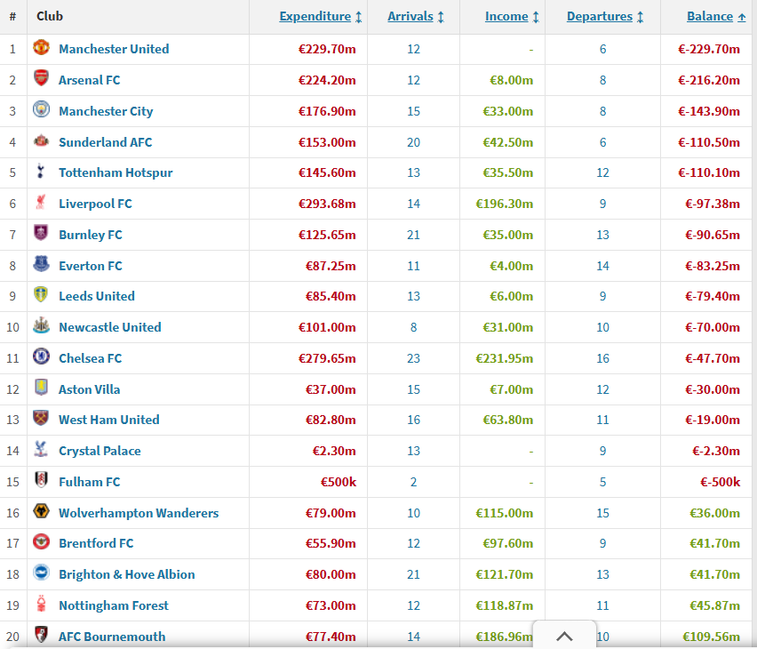This screenshot has height=649, width=757.
Task: Open the Fulham FC club link
Action: point(90,482)
